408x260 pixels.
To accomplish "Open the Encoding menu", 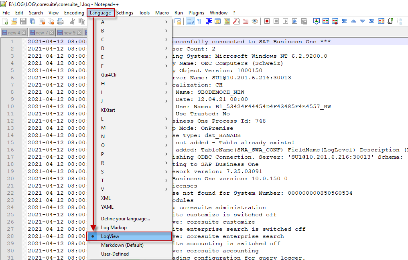I will coord(74,13).
